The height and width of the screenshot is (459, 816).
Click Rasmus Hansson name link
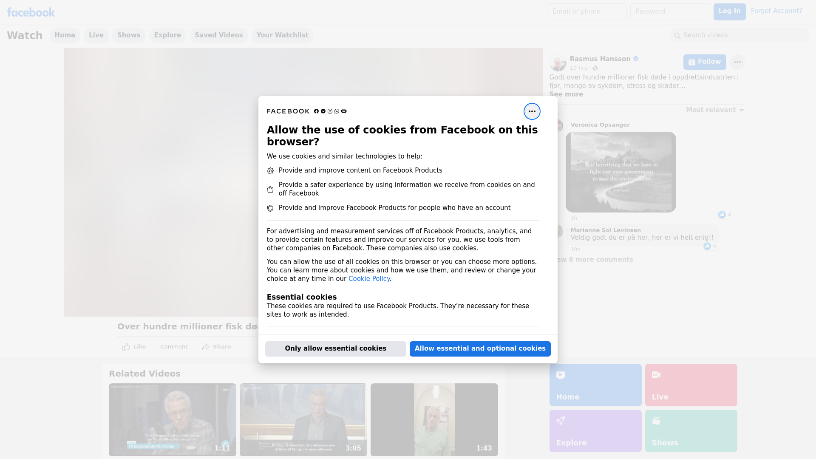point(600,59)
